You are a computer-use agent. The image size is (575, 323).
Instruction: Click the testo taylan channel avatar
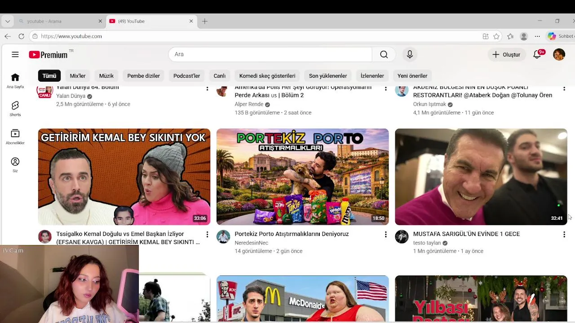402,237
